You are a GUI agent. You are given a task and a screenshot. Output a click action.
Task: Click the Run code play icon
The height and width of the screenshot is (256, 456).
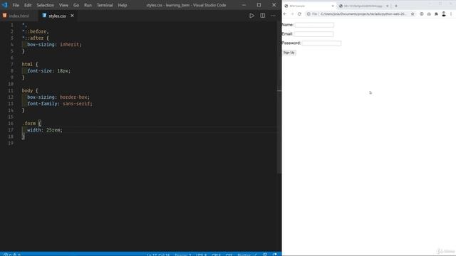tap(252, 16)
